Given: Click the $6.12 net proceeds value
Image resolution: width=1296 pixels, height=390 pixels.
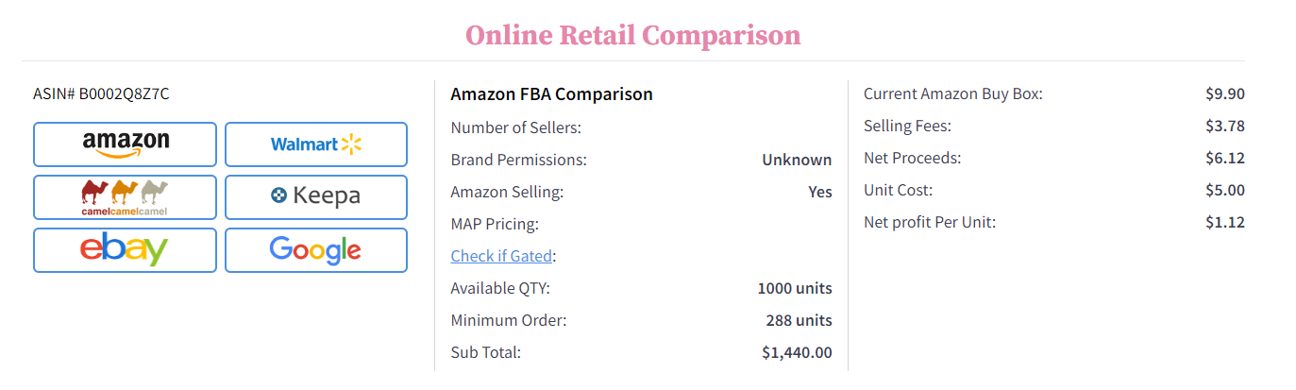Looking at the screenshot, I should pos(1224,158).
